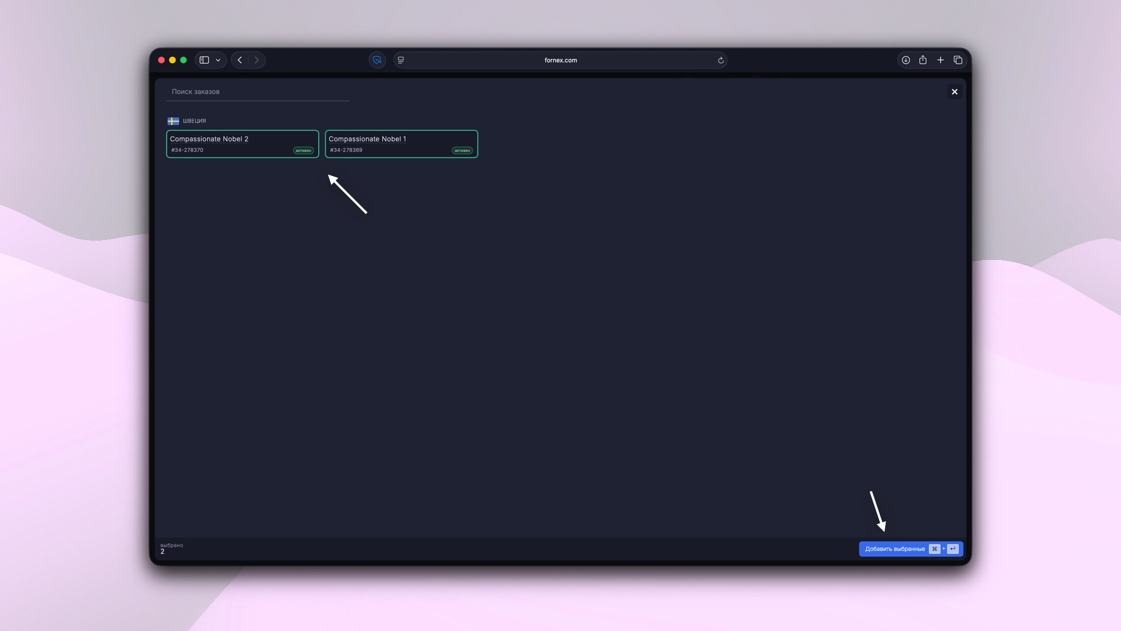
Task: Go back to the previous page
Action: 240,60
